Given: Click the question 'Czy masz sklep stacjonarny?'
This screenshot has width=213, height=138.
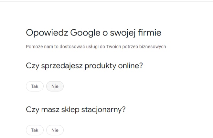Looking at the screenshot, I should point(75,110).
